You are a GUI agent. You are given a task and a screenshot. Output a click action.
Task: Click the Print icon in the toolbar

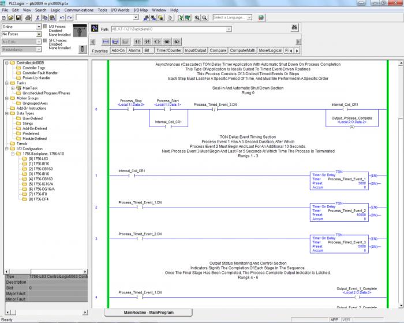(x=28, y=18)
